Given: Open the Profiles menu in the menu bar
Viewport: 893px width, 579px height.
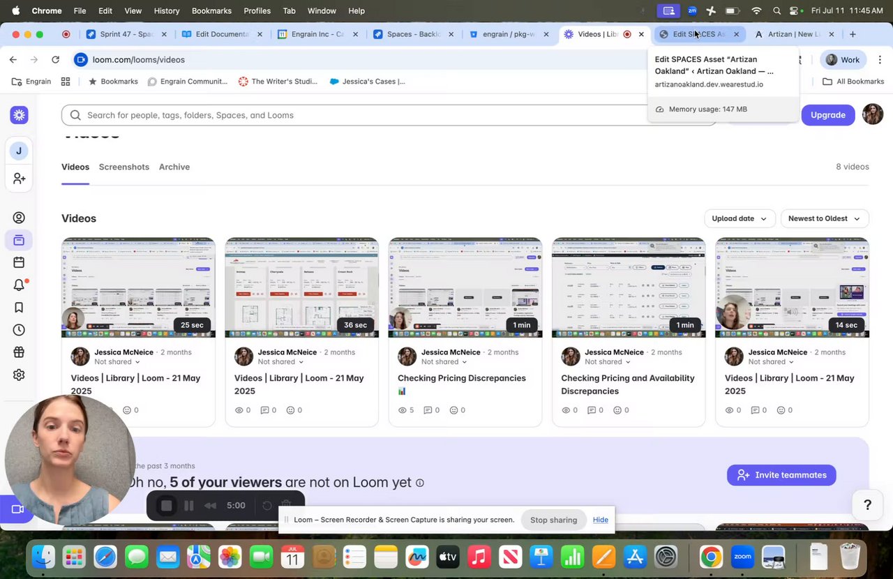Looking at the screenshot, I should coord(257,10).
